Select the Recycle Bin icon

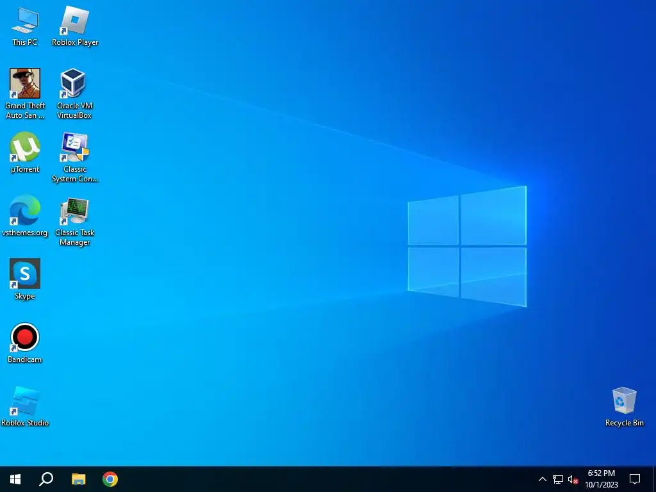coord(624,407)
